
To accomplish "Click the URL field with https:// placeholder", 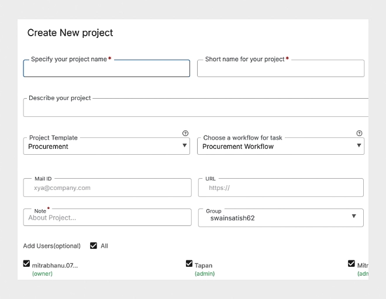I will click(281, 188).
